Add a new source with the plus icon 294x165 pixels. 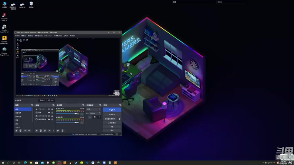[36, 131]
